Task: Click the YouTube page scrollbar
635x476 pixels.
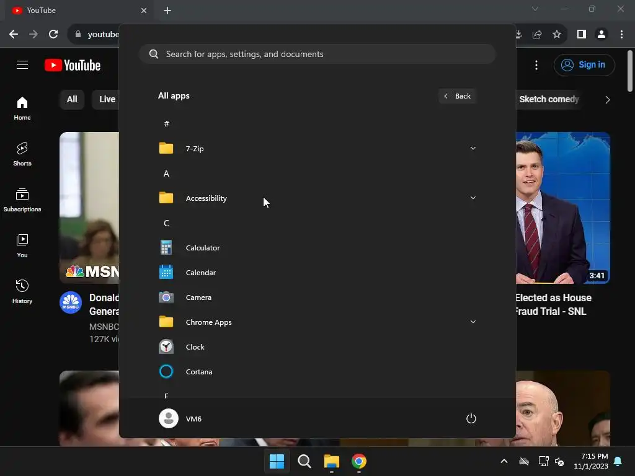Action: pyautogui.click(x=630, y=71)
